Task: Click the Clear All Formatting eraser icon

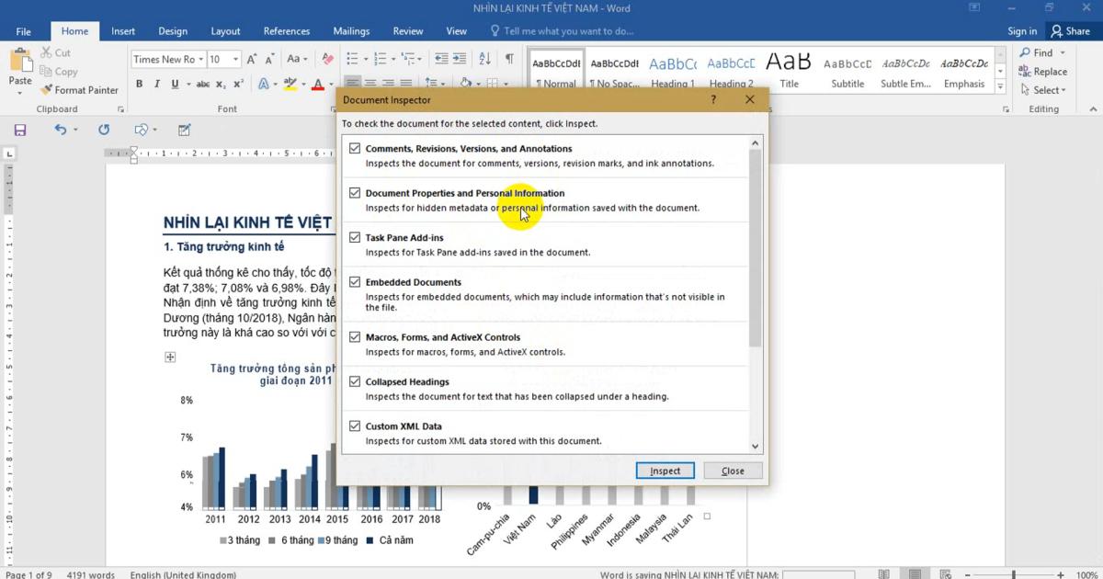Action: click(327, 59)
